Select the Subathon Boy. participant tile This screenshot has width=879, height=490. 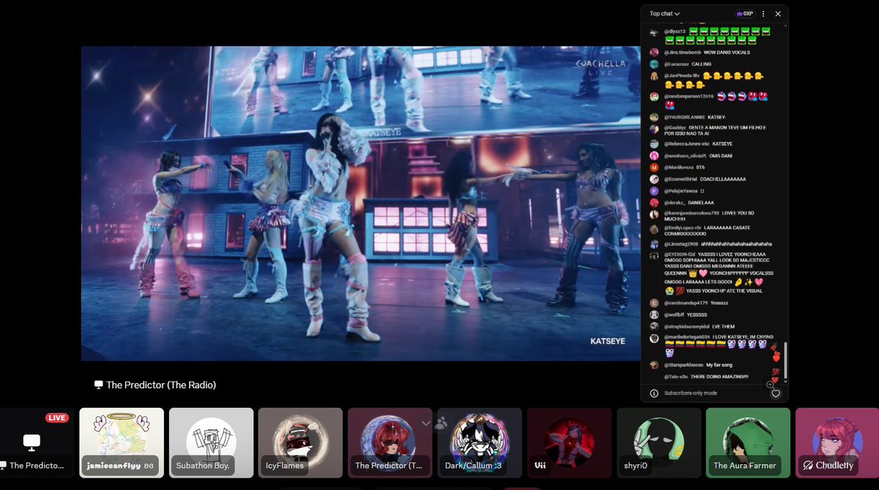pos(211,443)
